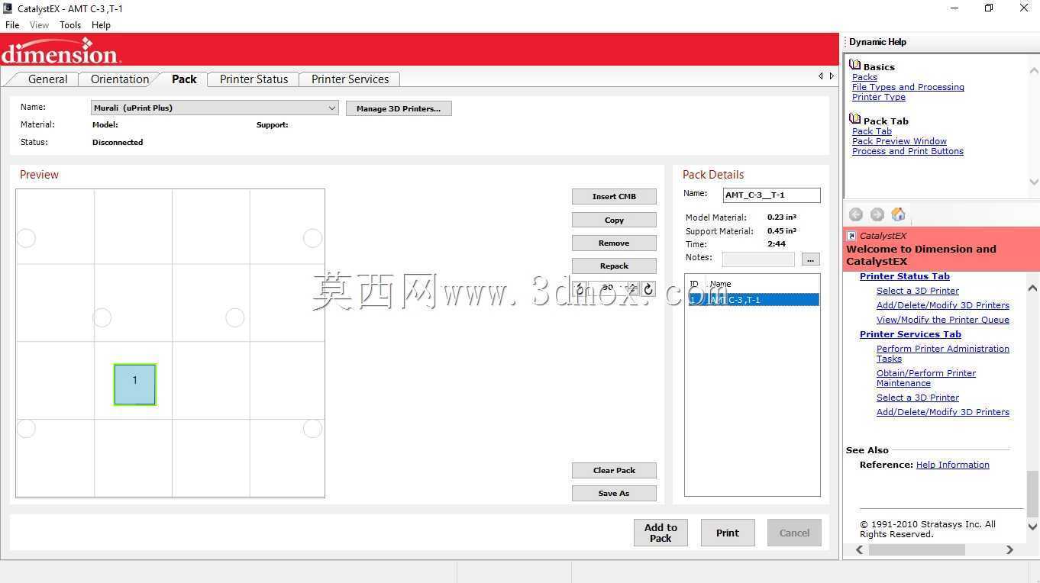Open the Pack Preview Window link
Viewport: 1040px width, 583px height.
click(x=900, y=141)
